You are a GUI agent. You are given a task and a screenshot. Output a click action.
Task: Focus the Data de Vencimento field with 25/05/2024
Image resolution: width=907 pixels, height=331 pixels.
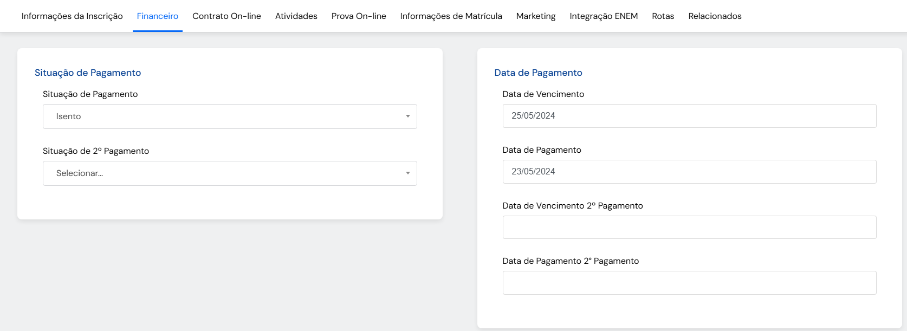(x=689, y=116)
